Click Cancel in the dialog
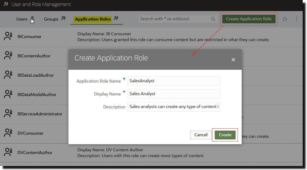Screen dimensions: 307x170 click(201, 135)
